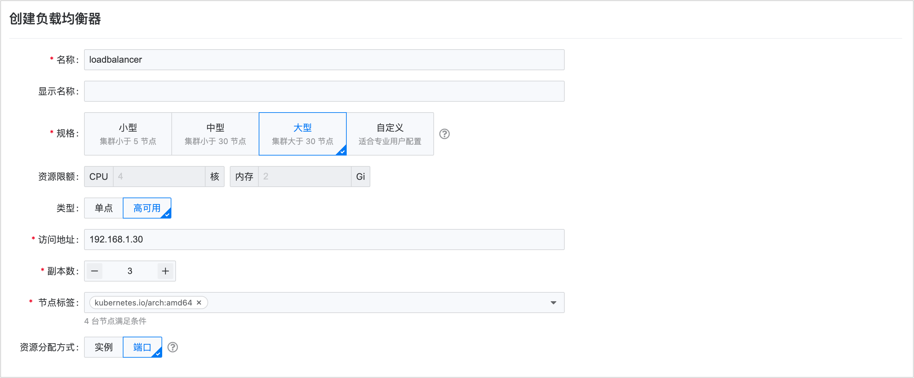Choose the 大型 specification card
The height and width of the screenshot is (378, 914).
[x=303, y=134]
